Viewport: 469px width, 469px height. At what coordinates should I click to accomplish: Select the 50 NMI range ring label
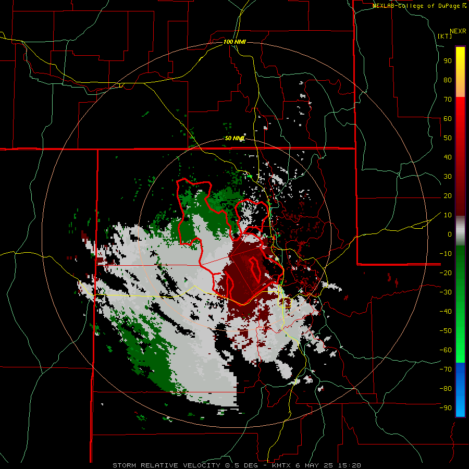point(235,138)
